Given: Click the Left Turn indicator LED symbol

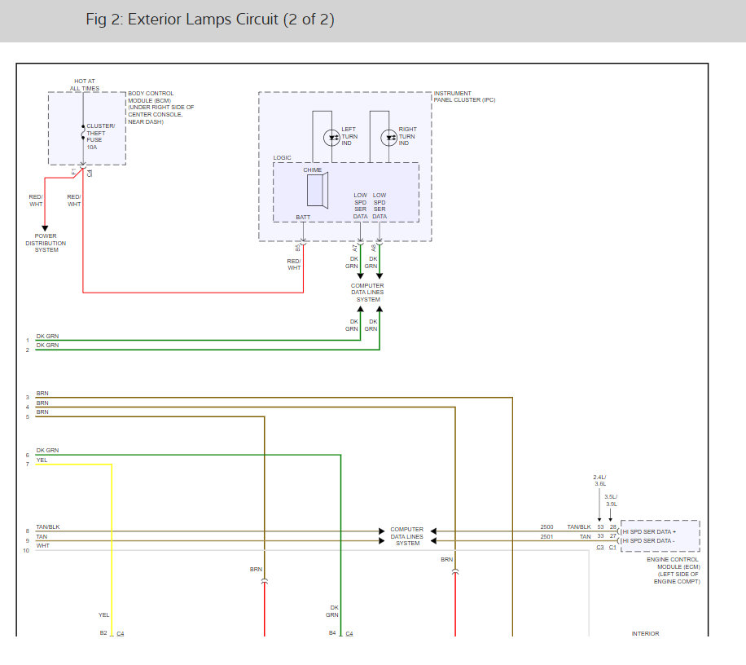Looking at the screenshot, I should coord(331,138).
